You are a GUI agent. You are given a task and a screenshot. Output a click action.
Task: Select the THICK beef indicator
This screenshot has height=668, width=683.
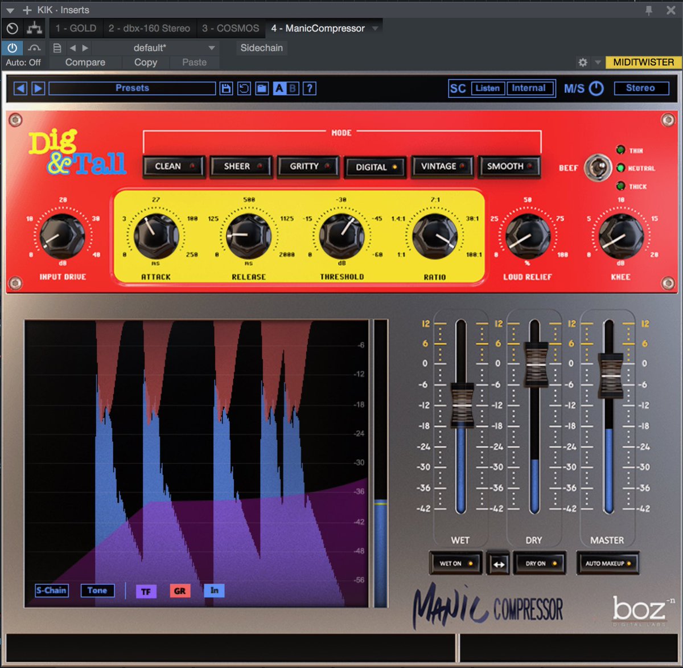coord(620,186)
